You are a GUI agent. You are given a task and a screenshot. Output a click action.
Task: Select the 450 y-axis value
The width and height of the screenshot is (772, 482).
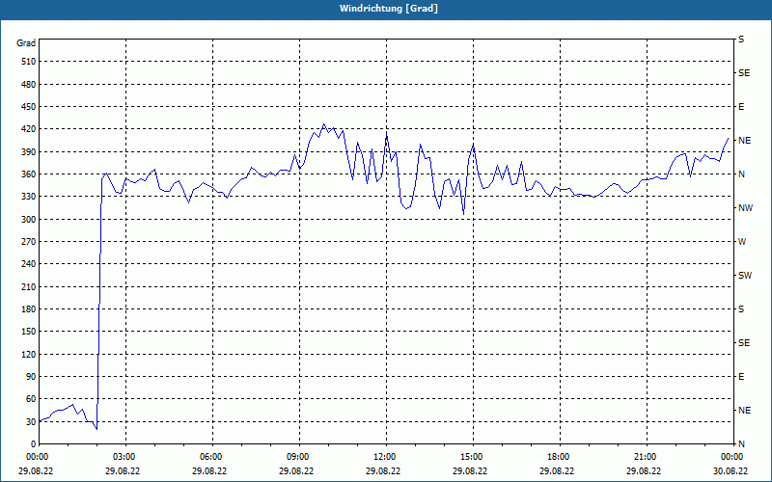tap(29, 107)
